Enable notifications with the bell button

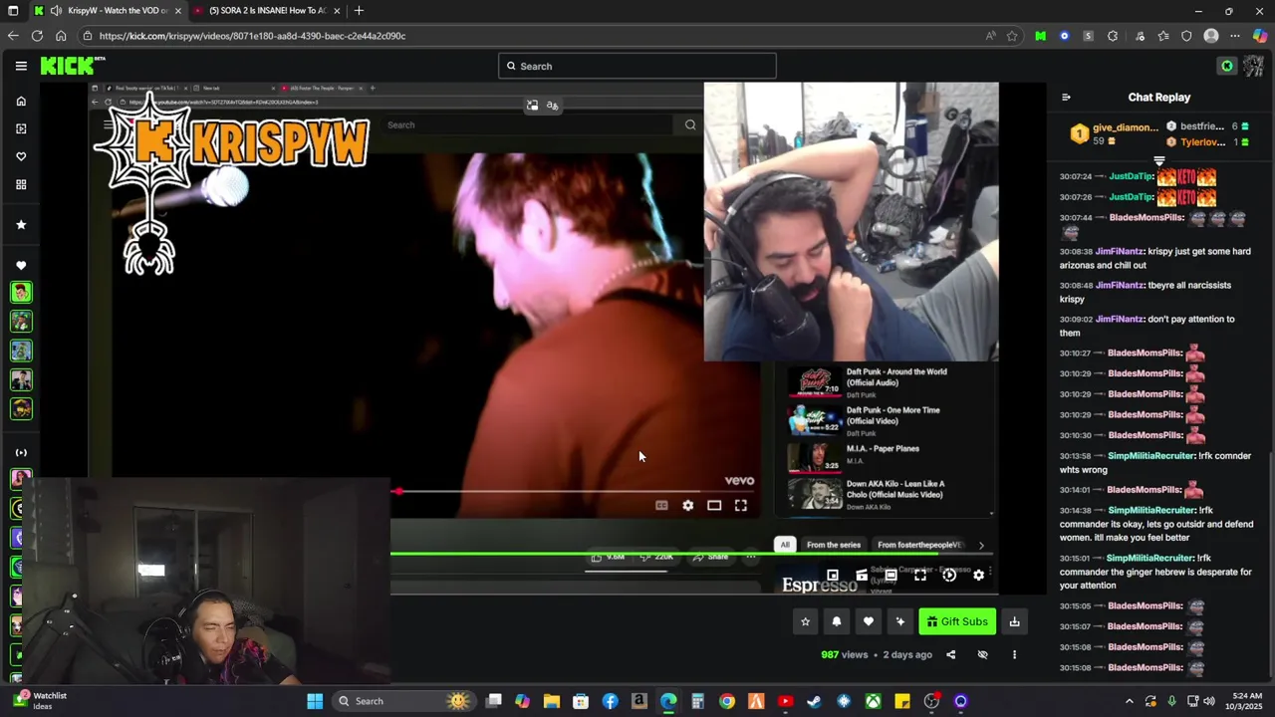tap(837, 621)
